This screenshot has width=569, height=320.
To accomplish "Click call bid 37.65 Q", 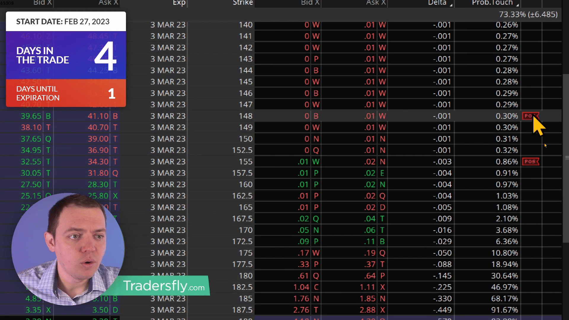I will pos(36,139).
